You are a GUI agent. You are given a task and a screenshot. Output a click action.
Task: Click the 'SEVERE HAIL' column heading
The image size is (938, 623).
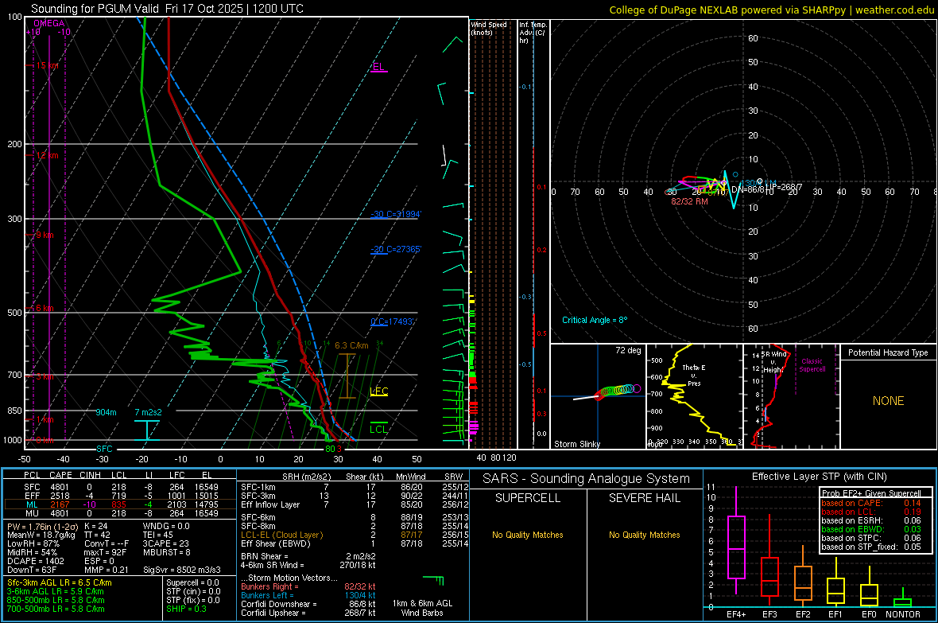click(x=644, y=498)
